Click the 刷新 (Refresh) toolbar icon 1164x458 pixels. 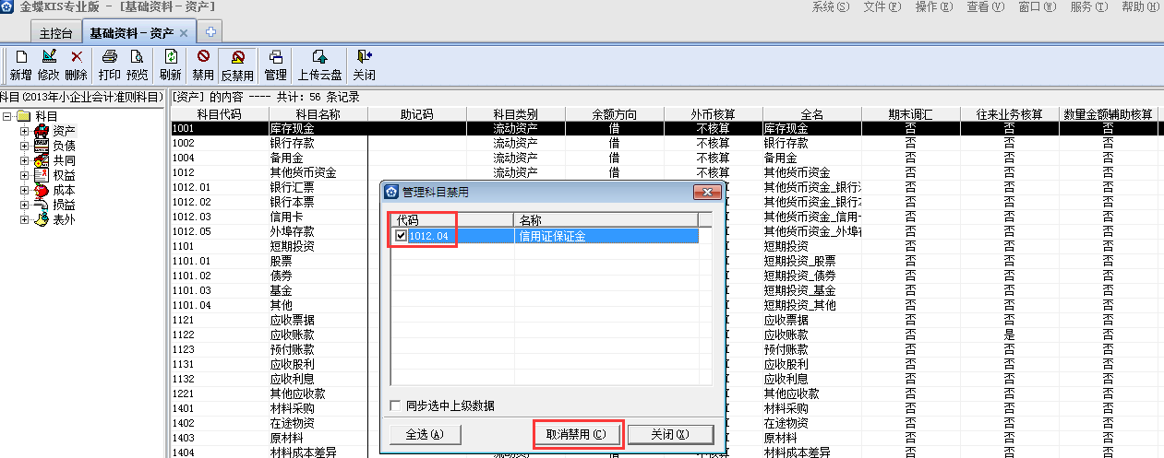(x=171, y=65)
